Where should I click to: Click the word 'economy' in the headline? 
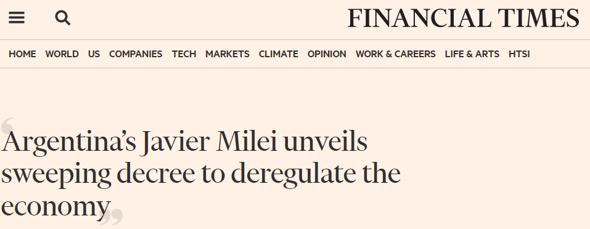coord(55,207)
